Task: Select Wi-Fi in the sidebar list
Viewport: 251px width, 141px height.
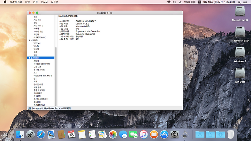Action: pos(36,46)
